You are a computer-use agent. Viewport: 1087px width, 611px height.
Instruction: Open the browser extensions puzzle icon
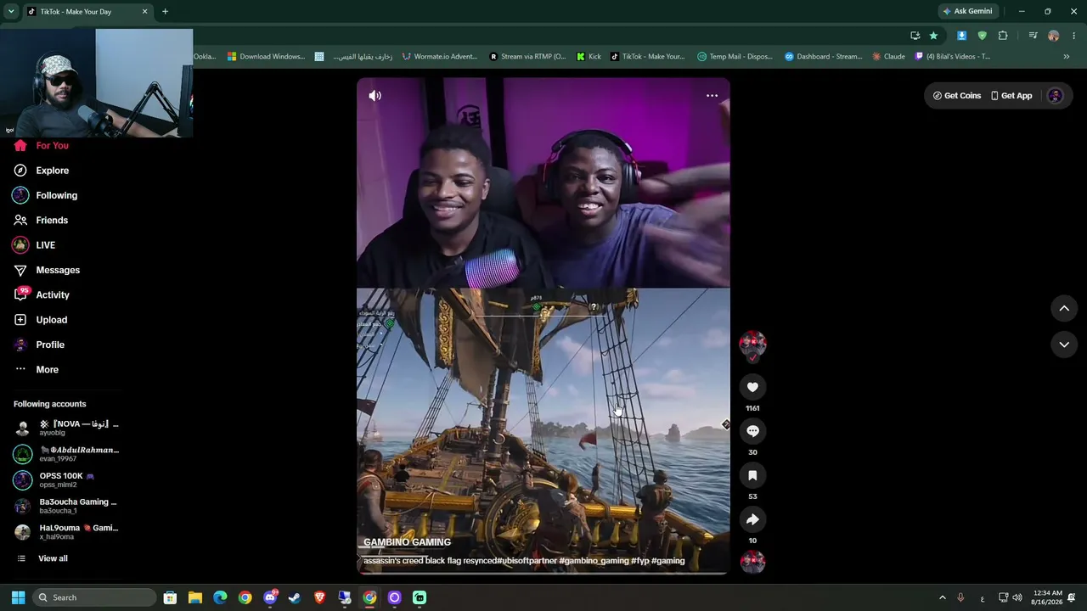click(x=1003, y=36)
